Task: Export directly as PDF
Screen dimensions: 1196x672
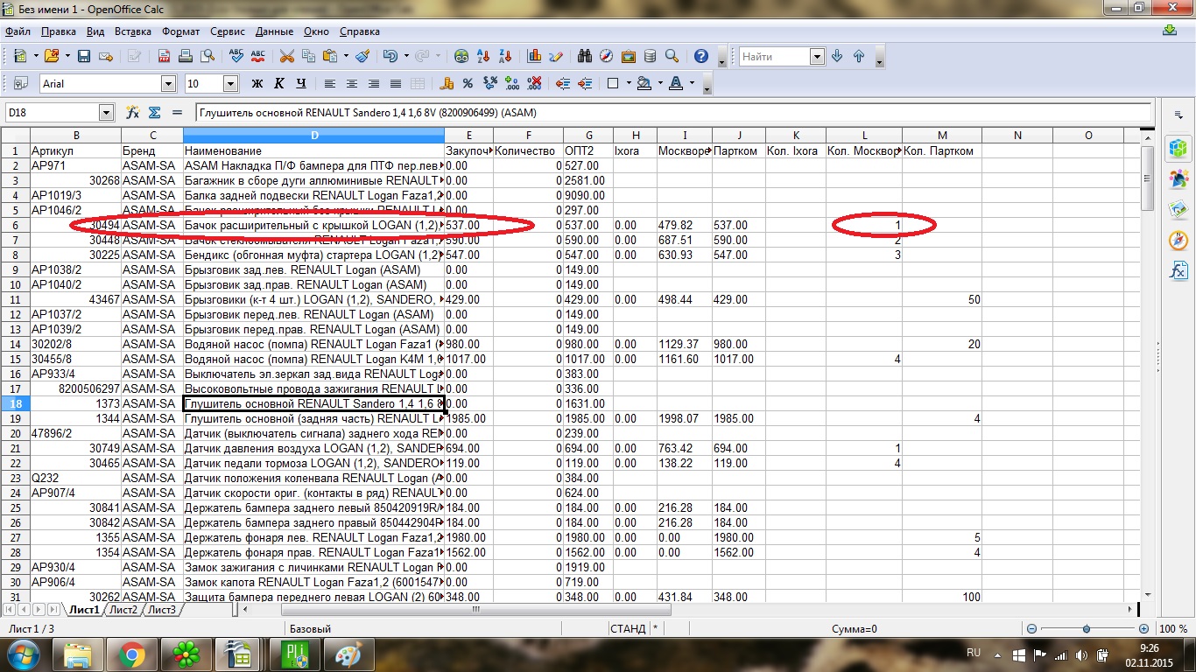Action: tap(164, 56)
